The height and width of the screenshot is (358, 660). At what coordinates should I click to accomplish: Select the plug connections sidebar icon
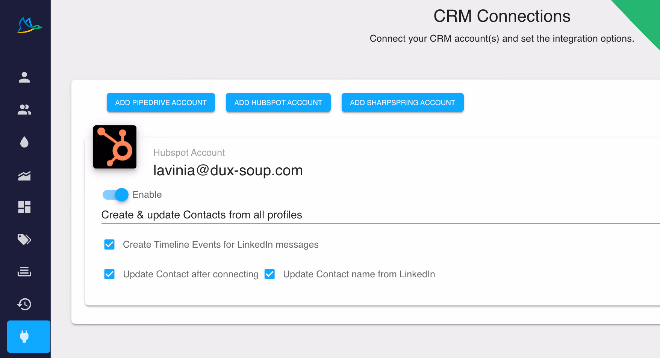[x=29, y=337]
